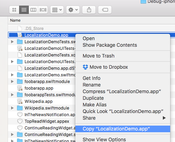Click the Dropbox logo icon in menu
The height and width of the screenshot is (142, 175).
85,67
